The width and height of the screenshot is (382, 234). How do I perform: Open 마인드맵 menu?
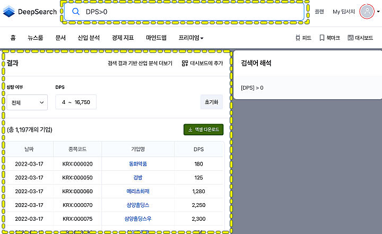(156, 38)
